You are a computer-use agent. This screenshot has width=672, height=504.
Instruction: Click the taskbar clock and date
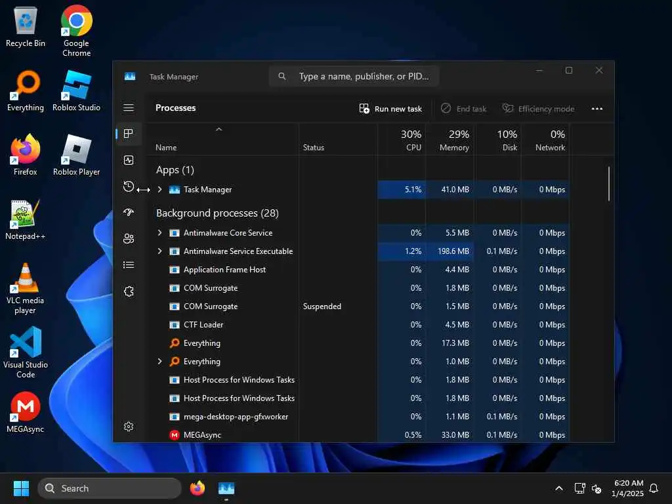(628, 488)
